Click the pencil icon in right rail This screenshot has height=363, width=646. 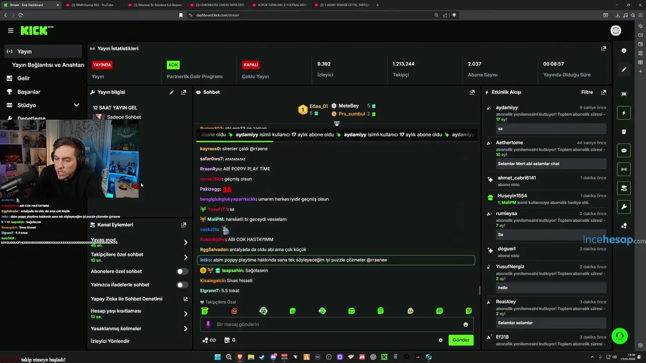624,70
